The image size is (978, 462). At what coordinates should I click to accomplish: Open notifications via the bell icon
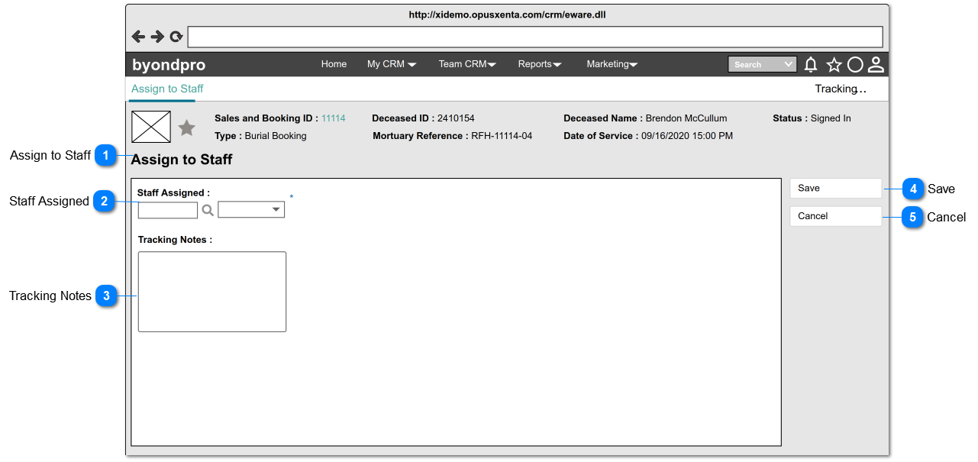[811, 65]
